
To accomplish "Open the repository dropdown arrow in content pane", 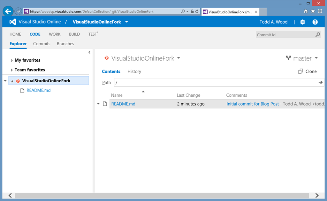I will (179, 58).
